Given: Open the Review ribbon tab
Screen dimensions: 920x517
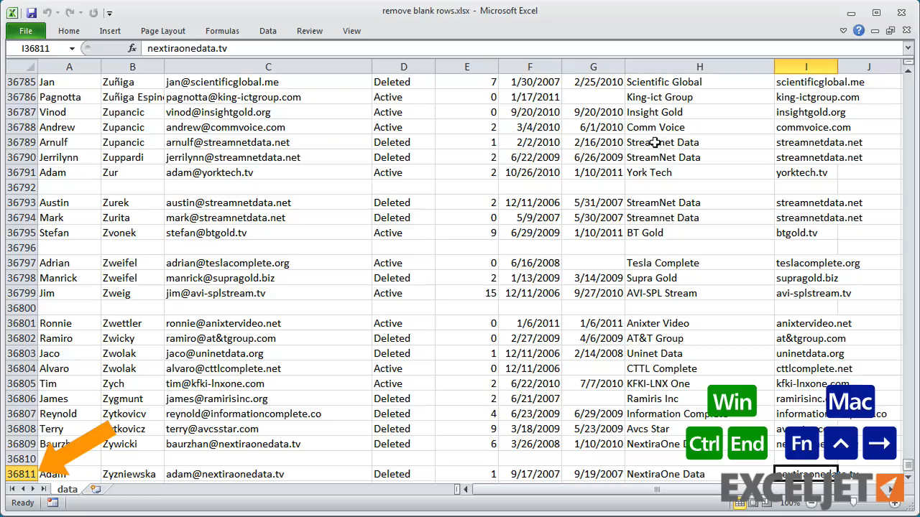Looking at the screenshot, I should pos(310,31).
